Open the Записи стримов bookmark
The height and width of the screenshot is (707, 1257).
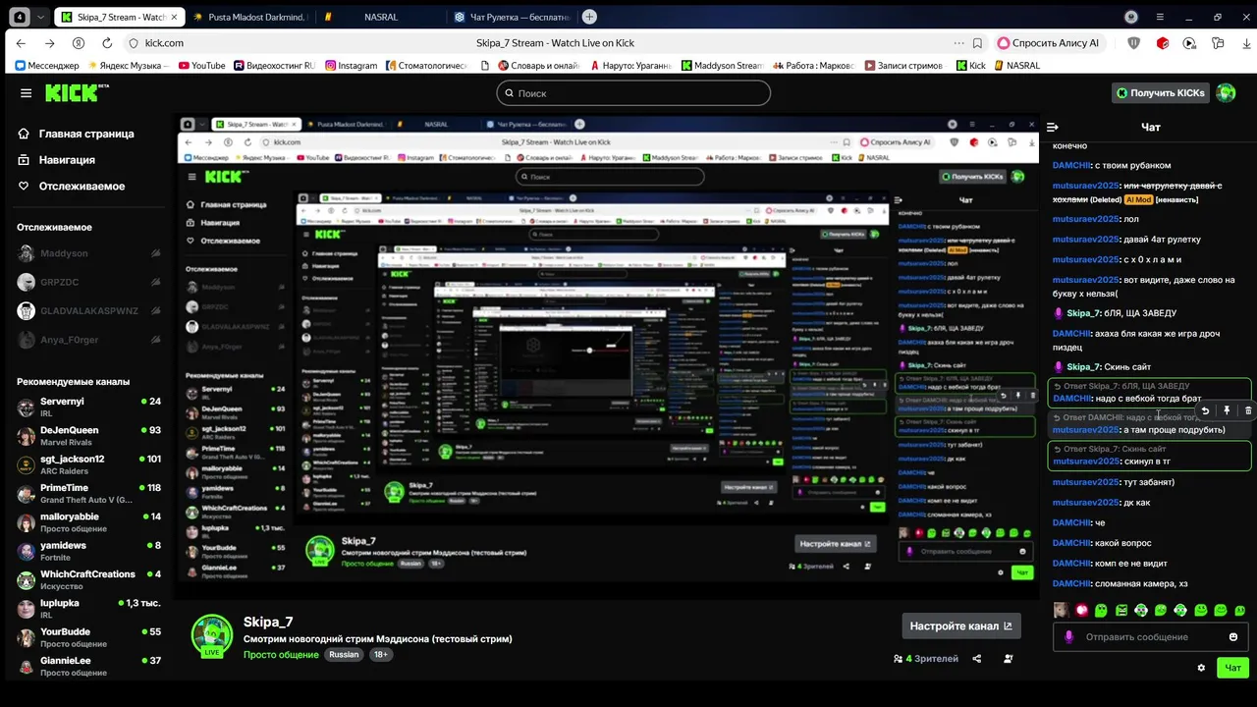(903, 66)
